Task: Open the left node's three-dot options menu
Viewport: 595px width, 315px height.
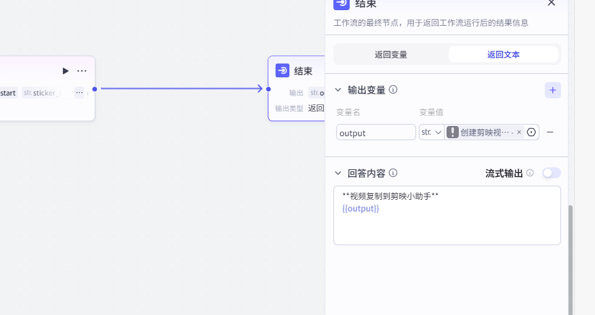Action: 82,70
